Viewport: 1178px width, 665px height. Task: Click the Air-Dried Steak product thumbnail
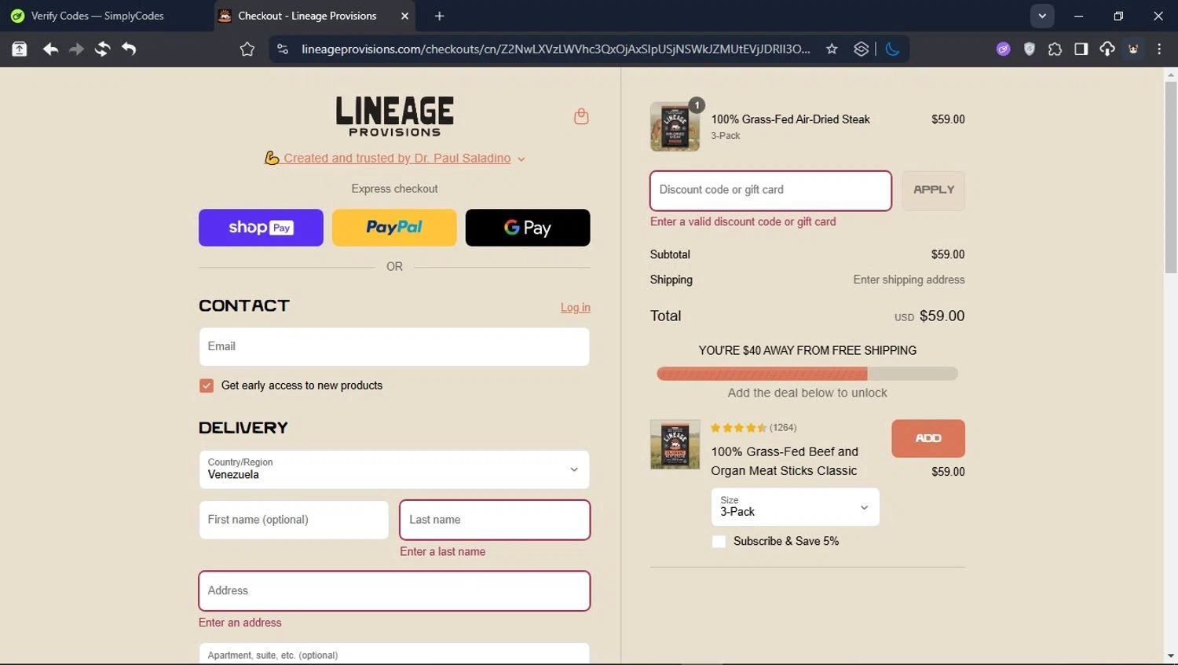tap(675, 126)
